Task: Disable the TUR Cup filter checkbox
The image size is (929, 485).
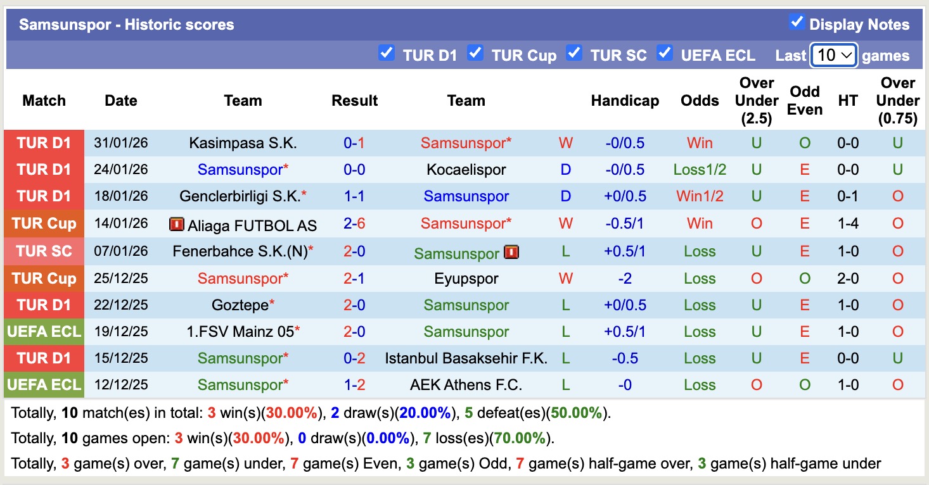Action: click(x=475, y=53)
